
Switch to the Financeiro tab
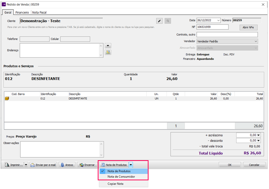pyautogui.click(x=22, y=12)
